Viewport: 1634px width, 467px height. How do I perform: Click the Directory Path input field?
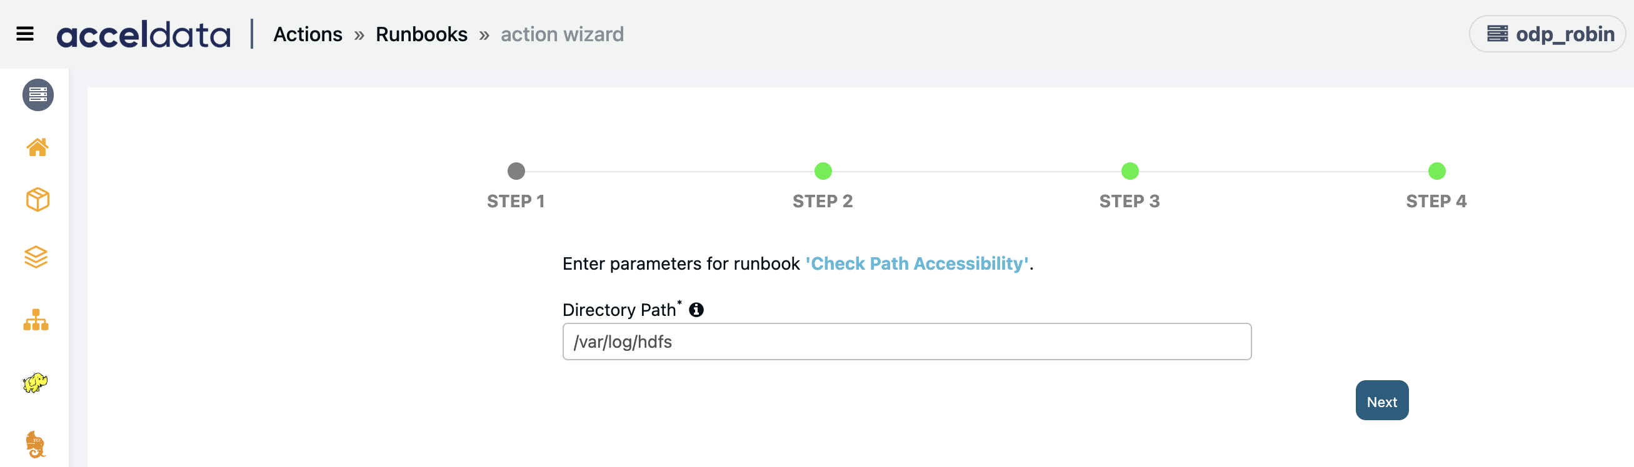tap(906, 342)
